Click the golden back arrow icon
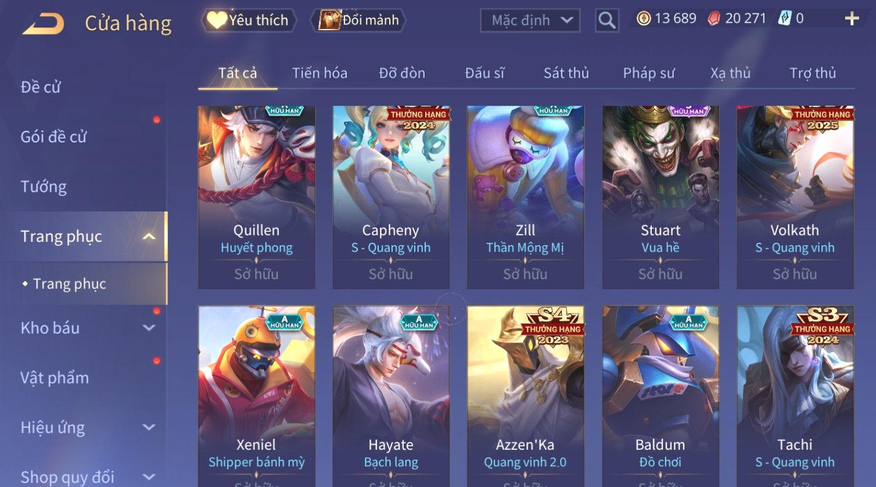The width and height of the screenshot is (876, 487). click(x=44, y=24)
